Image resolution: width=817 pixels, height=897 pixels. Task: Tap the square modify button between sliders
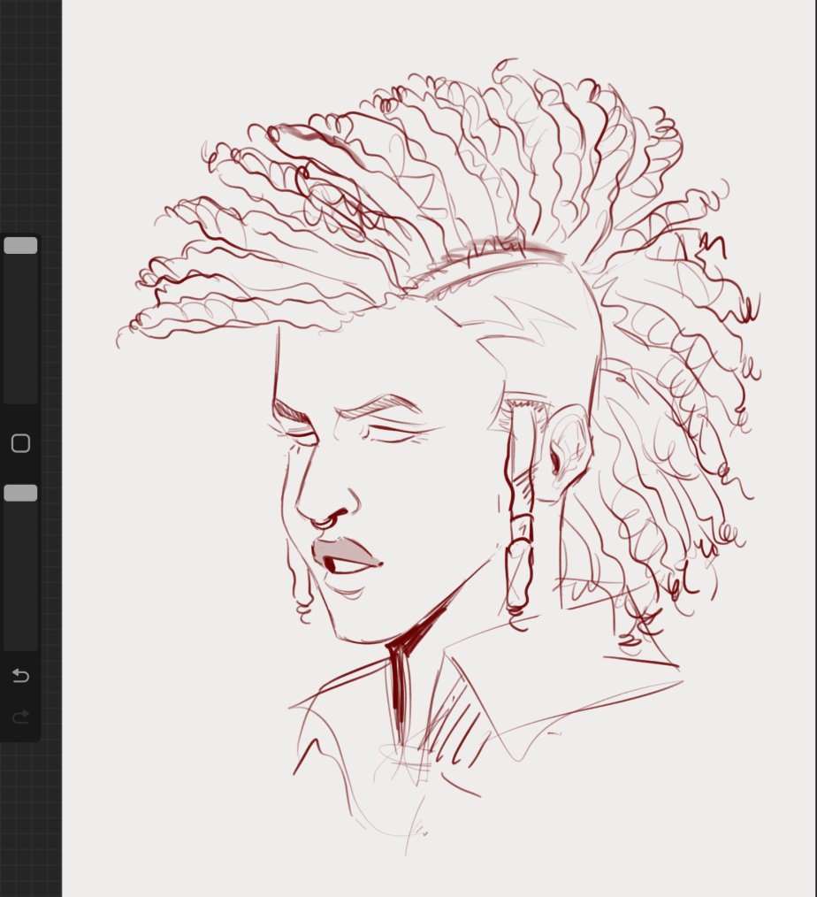tap(20, 443)
